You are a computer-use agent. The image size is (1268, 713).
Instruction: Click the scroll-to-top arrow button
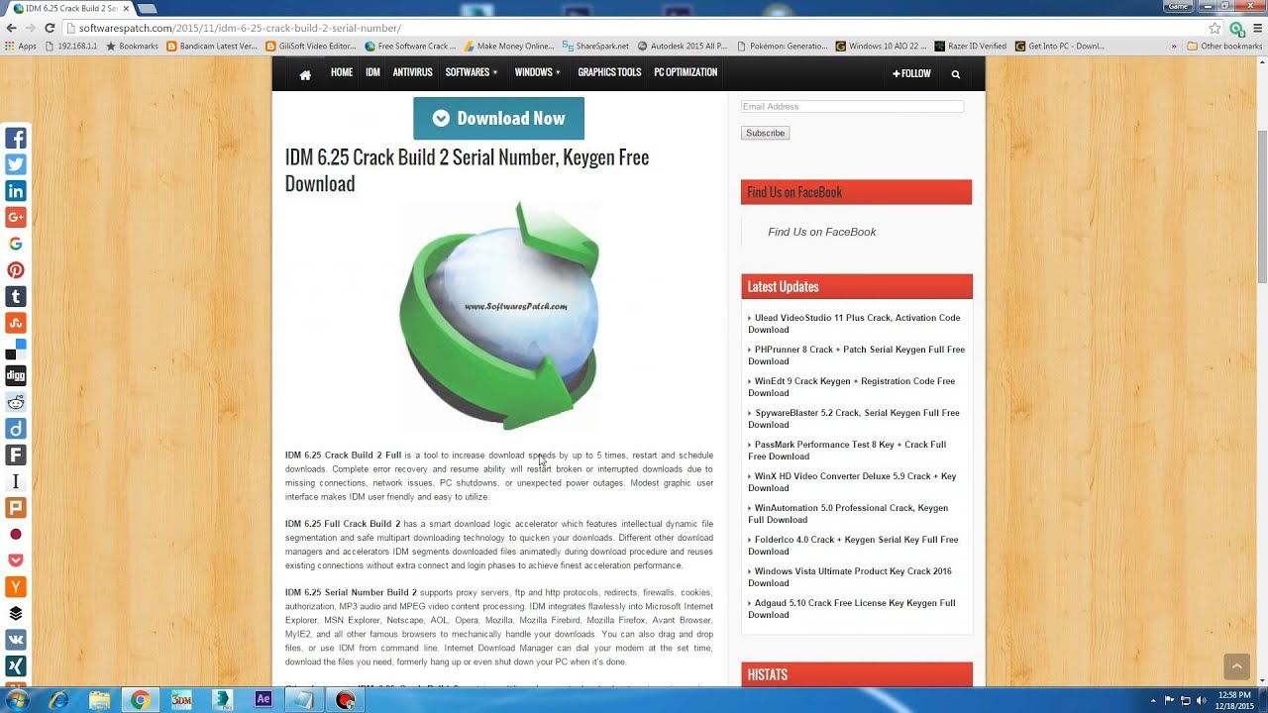point(1236,666)
